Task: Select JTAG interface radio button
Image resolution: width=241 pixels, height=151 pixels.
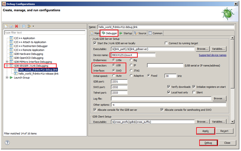Action: tap(131, 70)
